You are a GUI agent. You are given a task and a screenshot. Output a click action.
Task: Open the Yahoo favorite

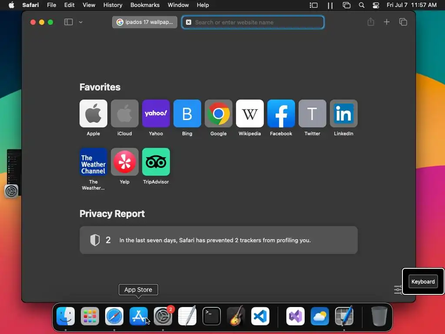(x=156, y=114)
